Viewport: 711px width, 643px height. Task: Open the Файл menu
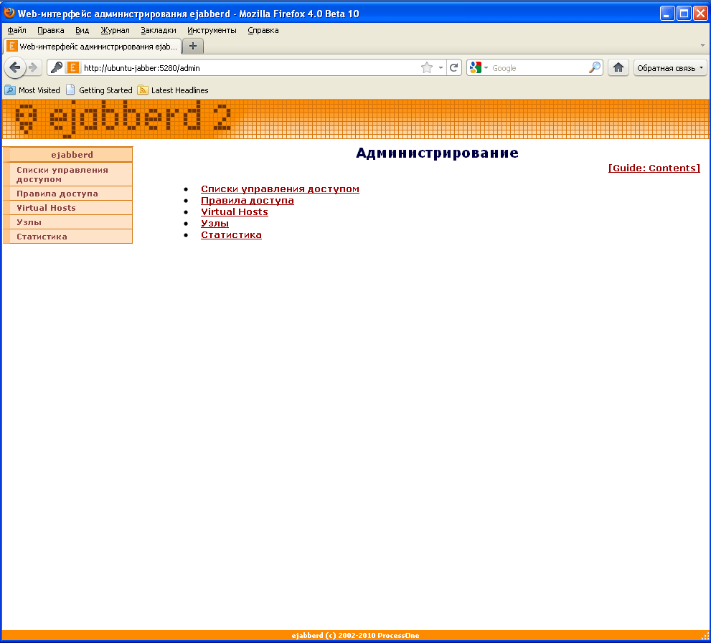pyautogui.click(x=17, y=30)
